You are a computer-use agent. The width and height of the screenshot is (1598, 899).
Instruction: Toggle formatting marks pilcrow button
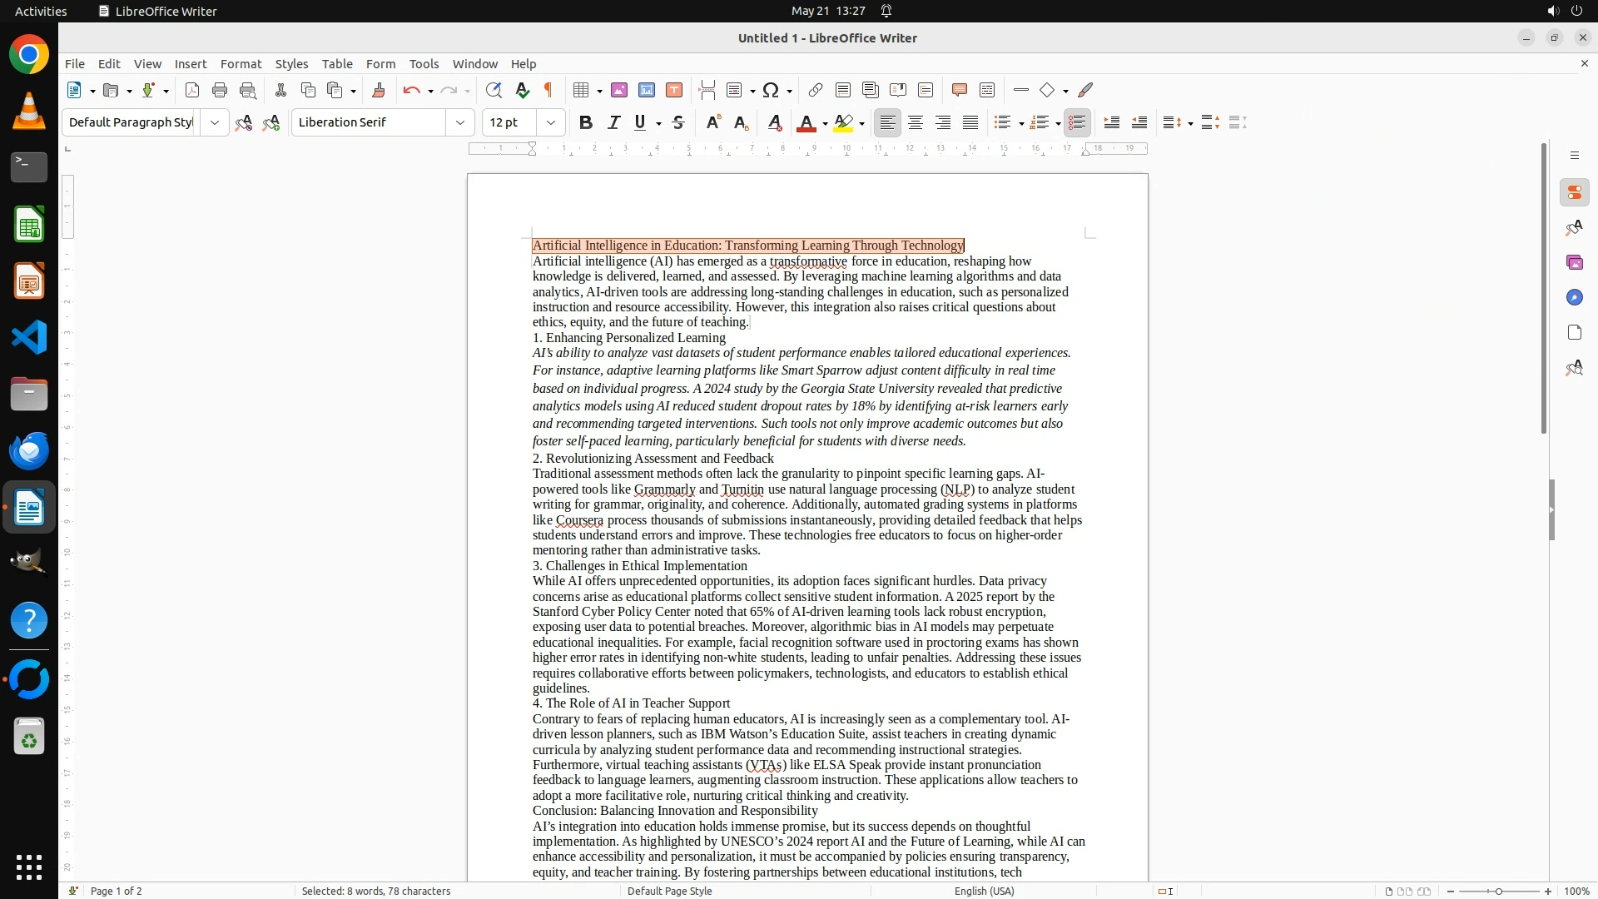(548, 90)
